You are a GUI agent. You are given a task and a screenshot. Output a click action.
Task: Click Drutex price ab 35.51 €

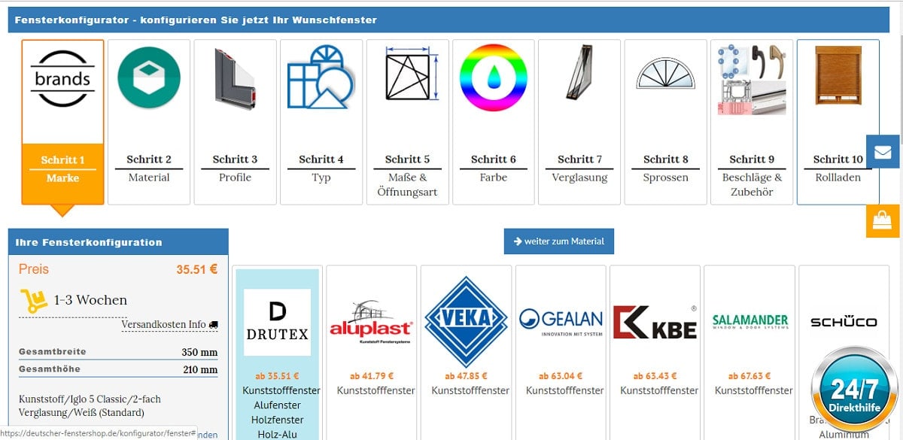pyautogui.click(x=278, y=376)
